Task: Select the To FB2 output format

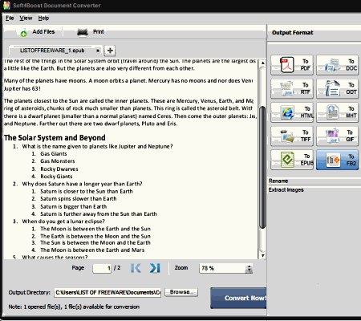Action: pos(338,160)
